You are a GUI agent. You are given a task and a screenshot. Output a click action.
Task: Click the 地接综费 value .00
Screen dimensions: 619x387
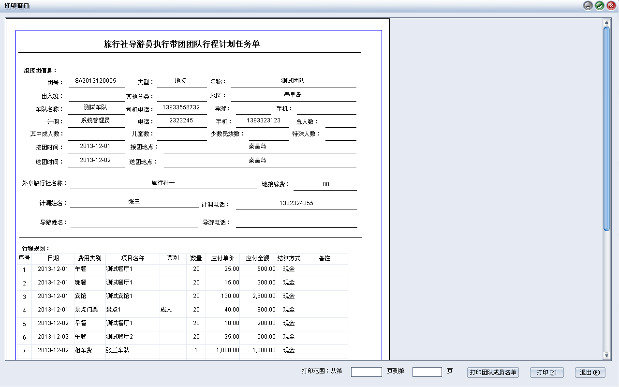tap(325, 184)
